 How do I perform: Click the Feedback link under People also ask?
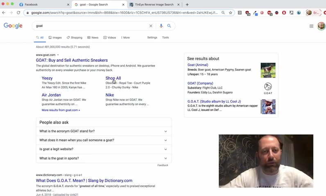click(x=163, y=165)
